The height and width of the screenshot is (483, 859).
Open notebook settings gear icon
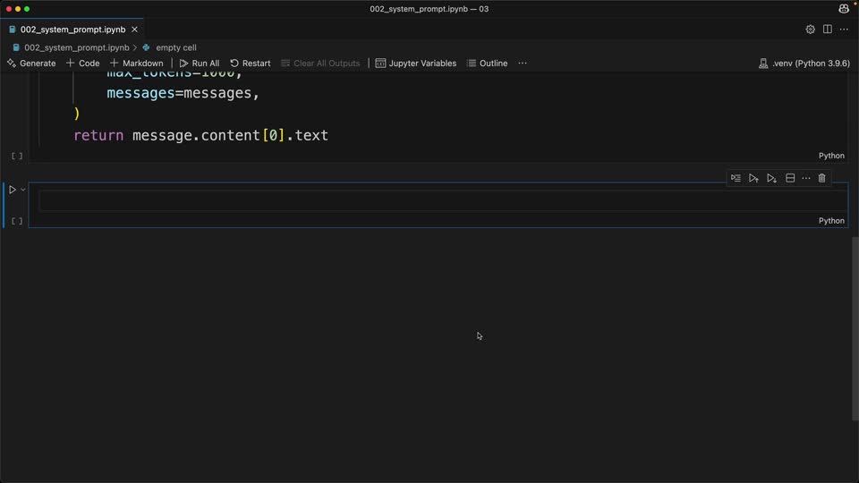pyautogui.click(x=811, y=30)
